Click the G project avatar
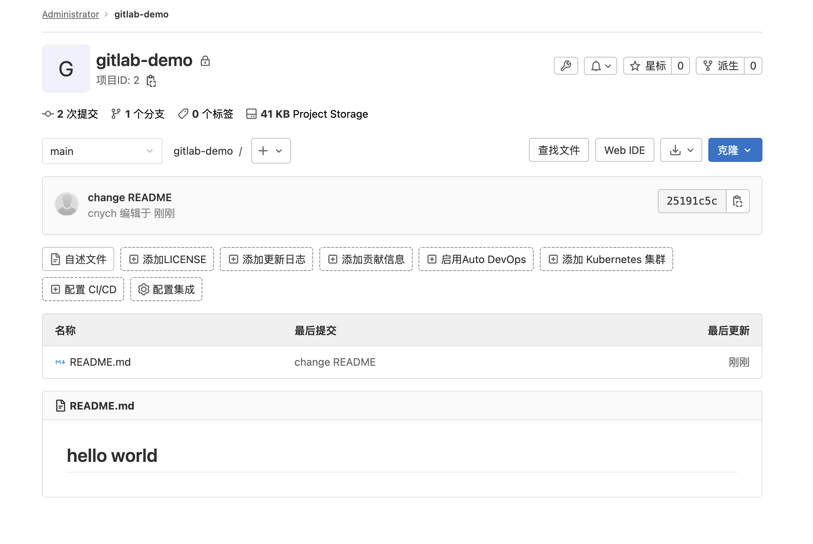Image resolution: width=813 pixels, height=544 pixels. (x=66, y=68)
